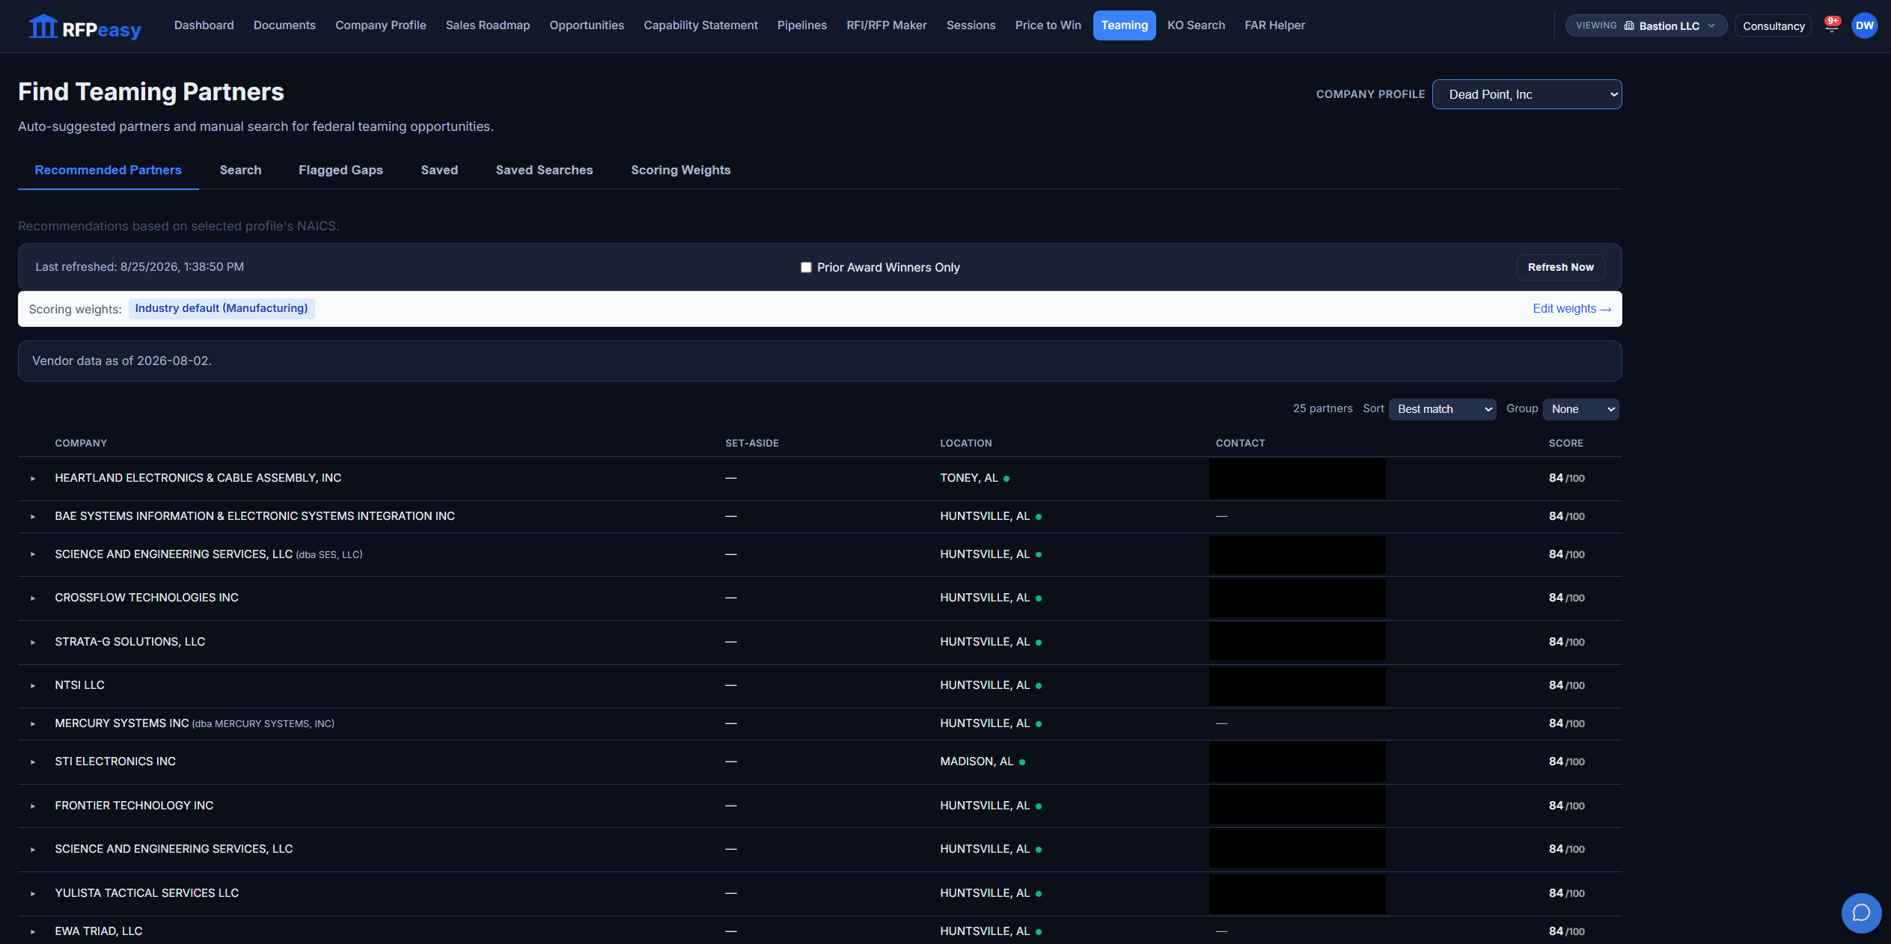
Task: Open the Sort Best match dropdown
Action: click(x=1442, y=409)
